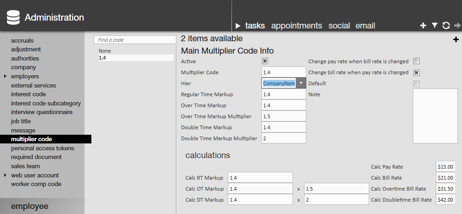Expand the employers tree item
This screenshot has height=214, width=462.
(x=5, y=76)
